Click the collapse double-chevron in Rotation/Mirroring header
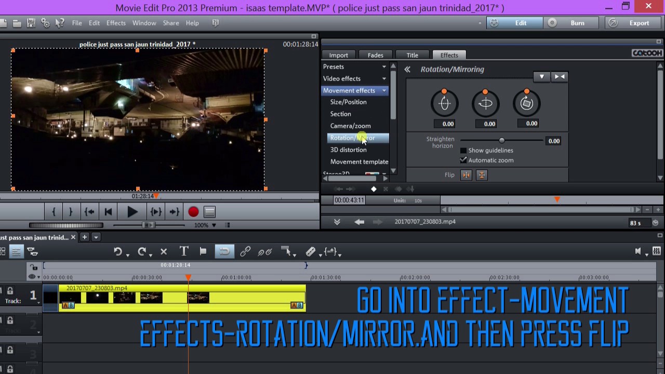Image resolution: width=665 pixels, height=374 pixels. tap(407, 70)
